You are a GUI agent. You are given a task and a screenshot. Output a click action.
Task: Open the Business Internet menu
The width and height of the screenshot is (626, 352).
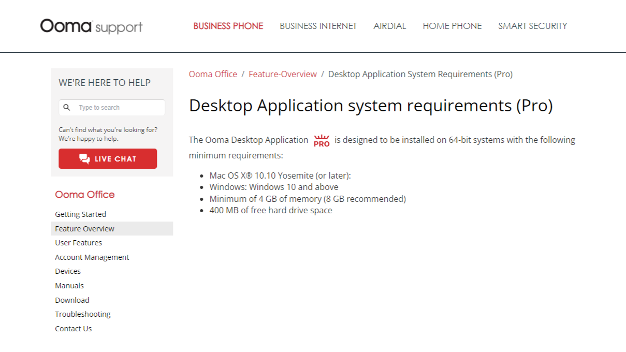pos(318,26)
